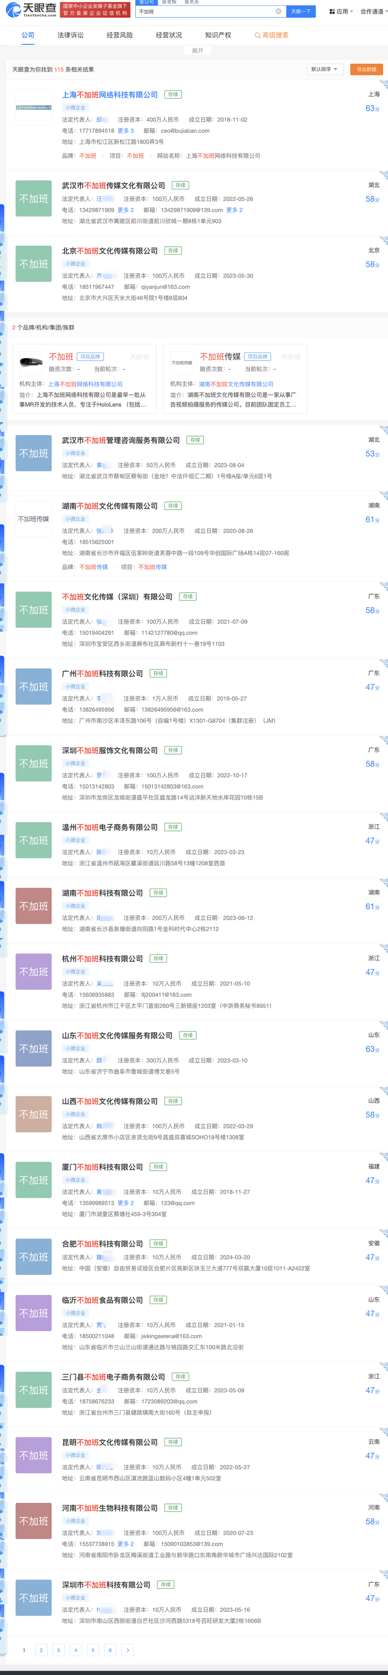Click the blue logo of 合肥不加班科技
This screenshot has height=1675, width=388.
point(33,1257)
